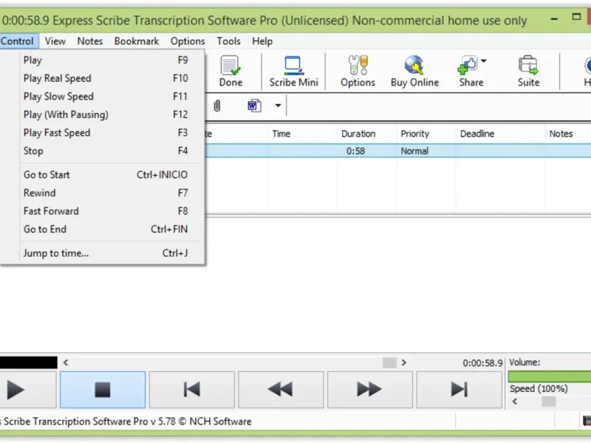This screenshot has width=591, height=443.
Task: Open the View menu
Action: click(55, 41)
